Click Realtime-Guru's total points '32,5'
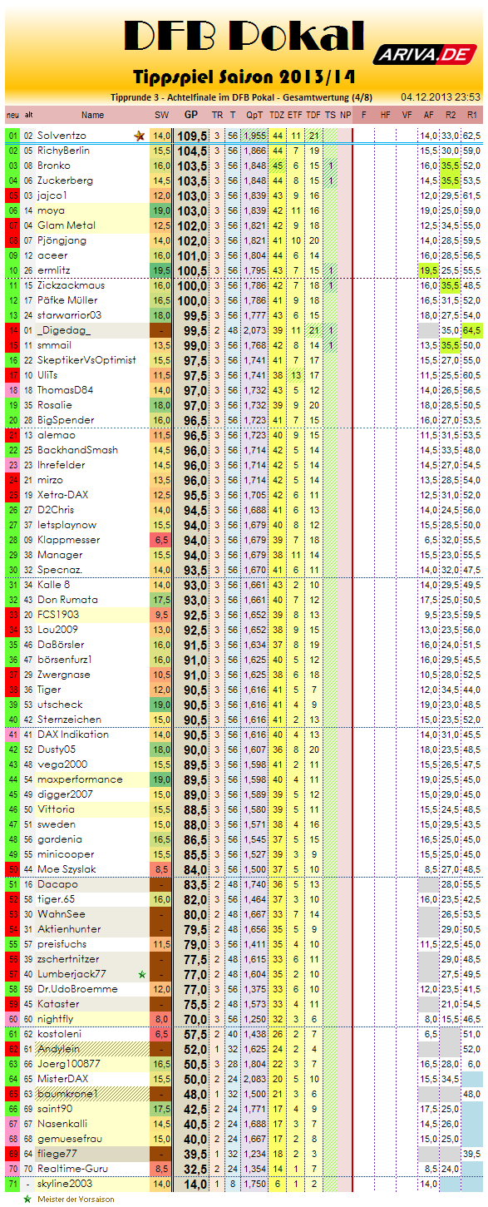Screen dimensions: 488x1207 (x=194, y=1169)
